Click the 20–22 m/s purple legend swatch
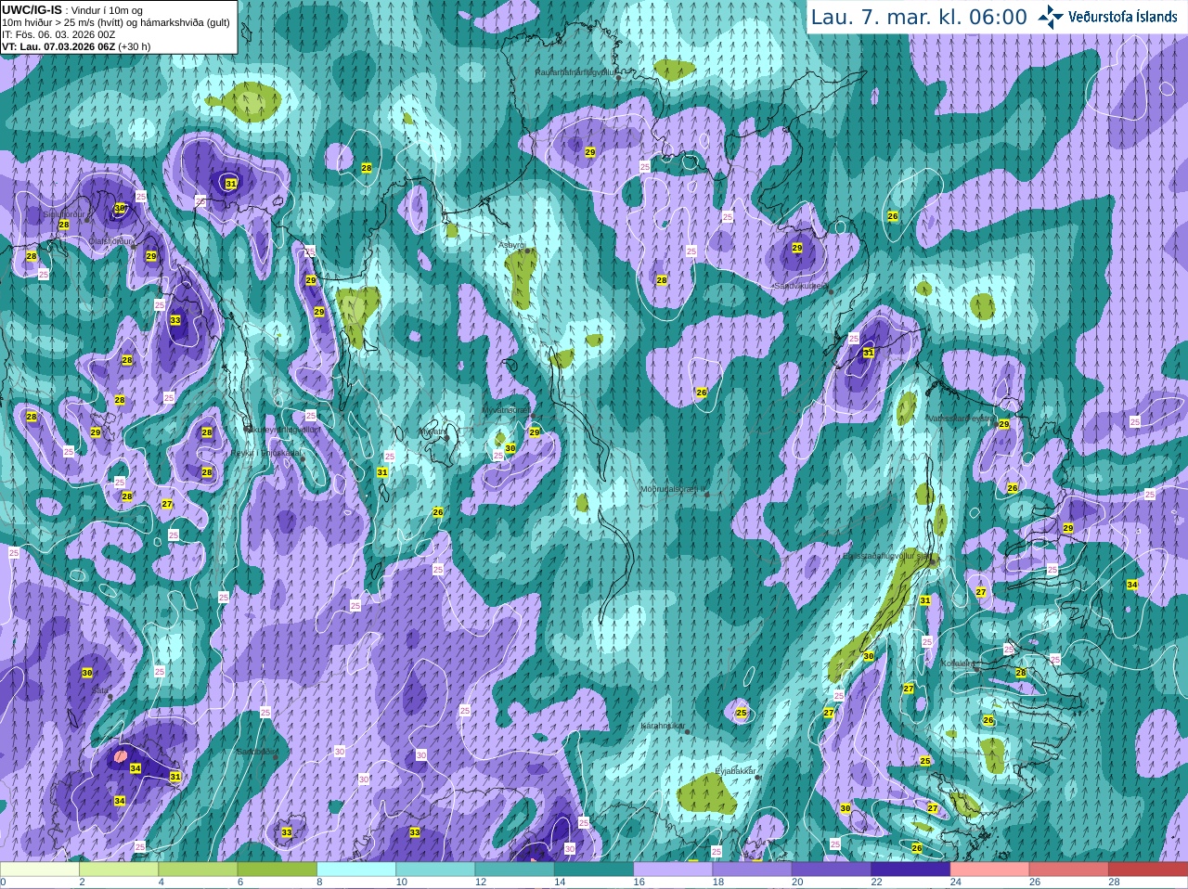The width and height of the screenshot is (1188, 889). pyautogui.click(x=832, y=870)
